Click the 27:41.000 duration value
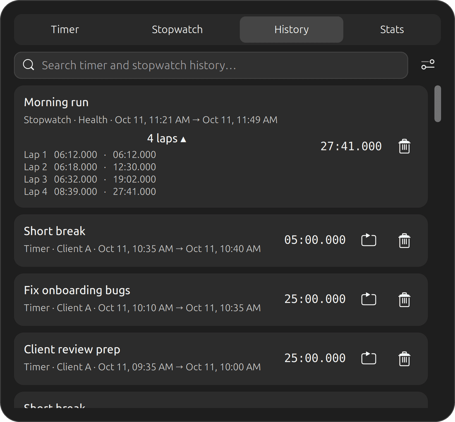Viewport: 455px width, 422px height. (x=351, y=146)
